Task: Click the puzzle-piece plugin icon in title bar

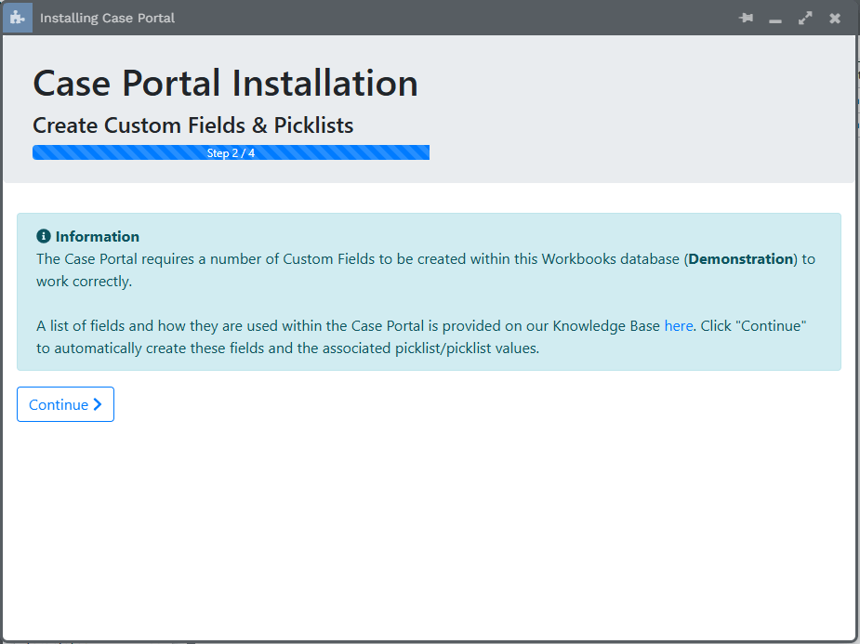Action: coord(18,18)
